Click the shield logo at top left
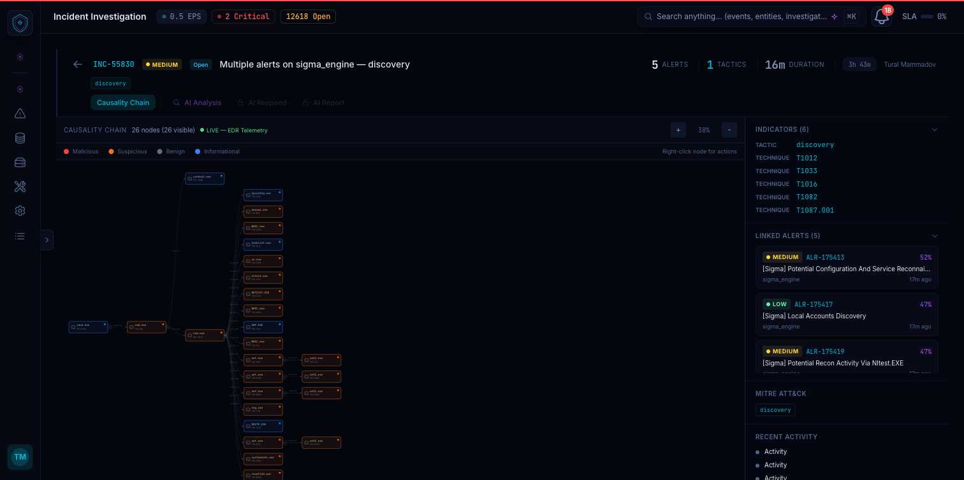The width and height of the screenshot is (964, 480). tap(20, 23)
